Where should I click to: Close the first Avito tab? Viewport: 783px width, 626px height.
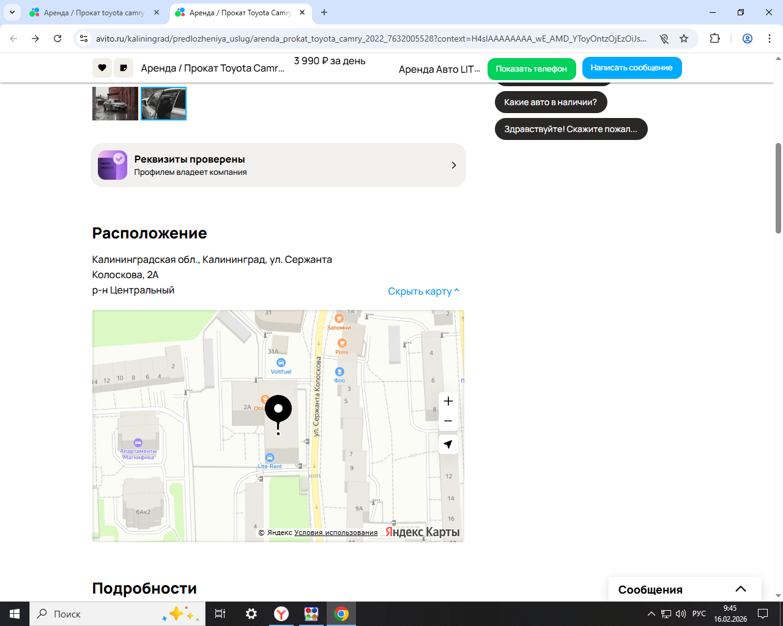pyautogui.click(x=157, y=12)
